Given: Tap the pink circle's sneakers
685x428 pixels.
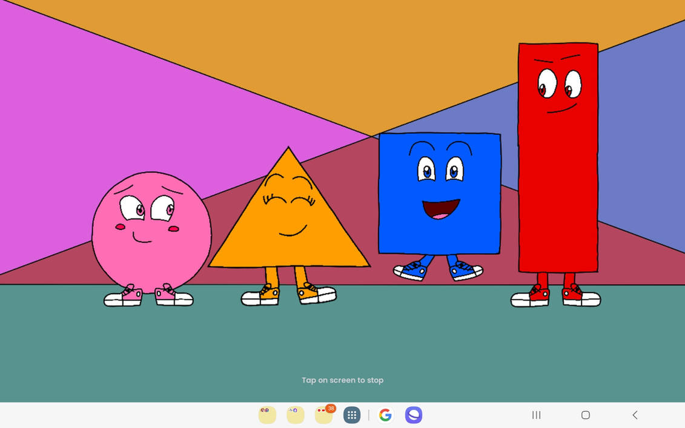Looking at the screenshot, I should (x=150, y=297).
